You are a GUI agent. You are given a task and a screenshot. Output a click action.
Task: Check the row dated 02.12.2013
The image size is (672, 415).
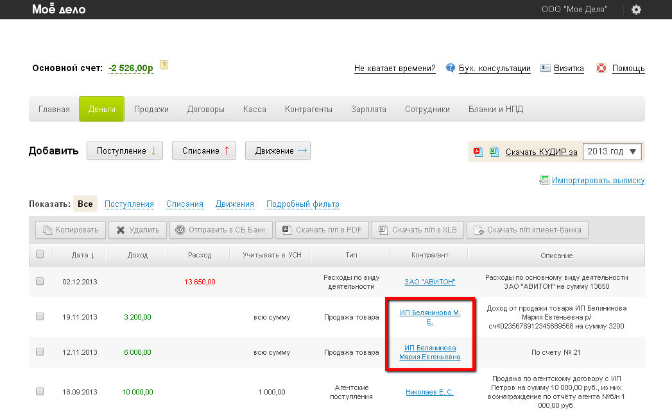40,281
